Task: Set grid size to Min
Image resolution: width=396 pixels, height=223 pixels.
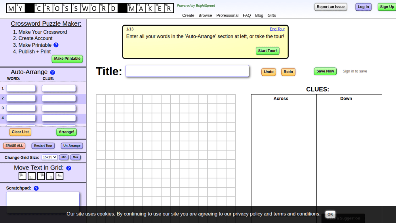Action: point(64,157)
